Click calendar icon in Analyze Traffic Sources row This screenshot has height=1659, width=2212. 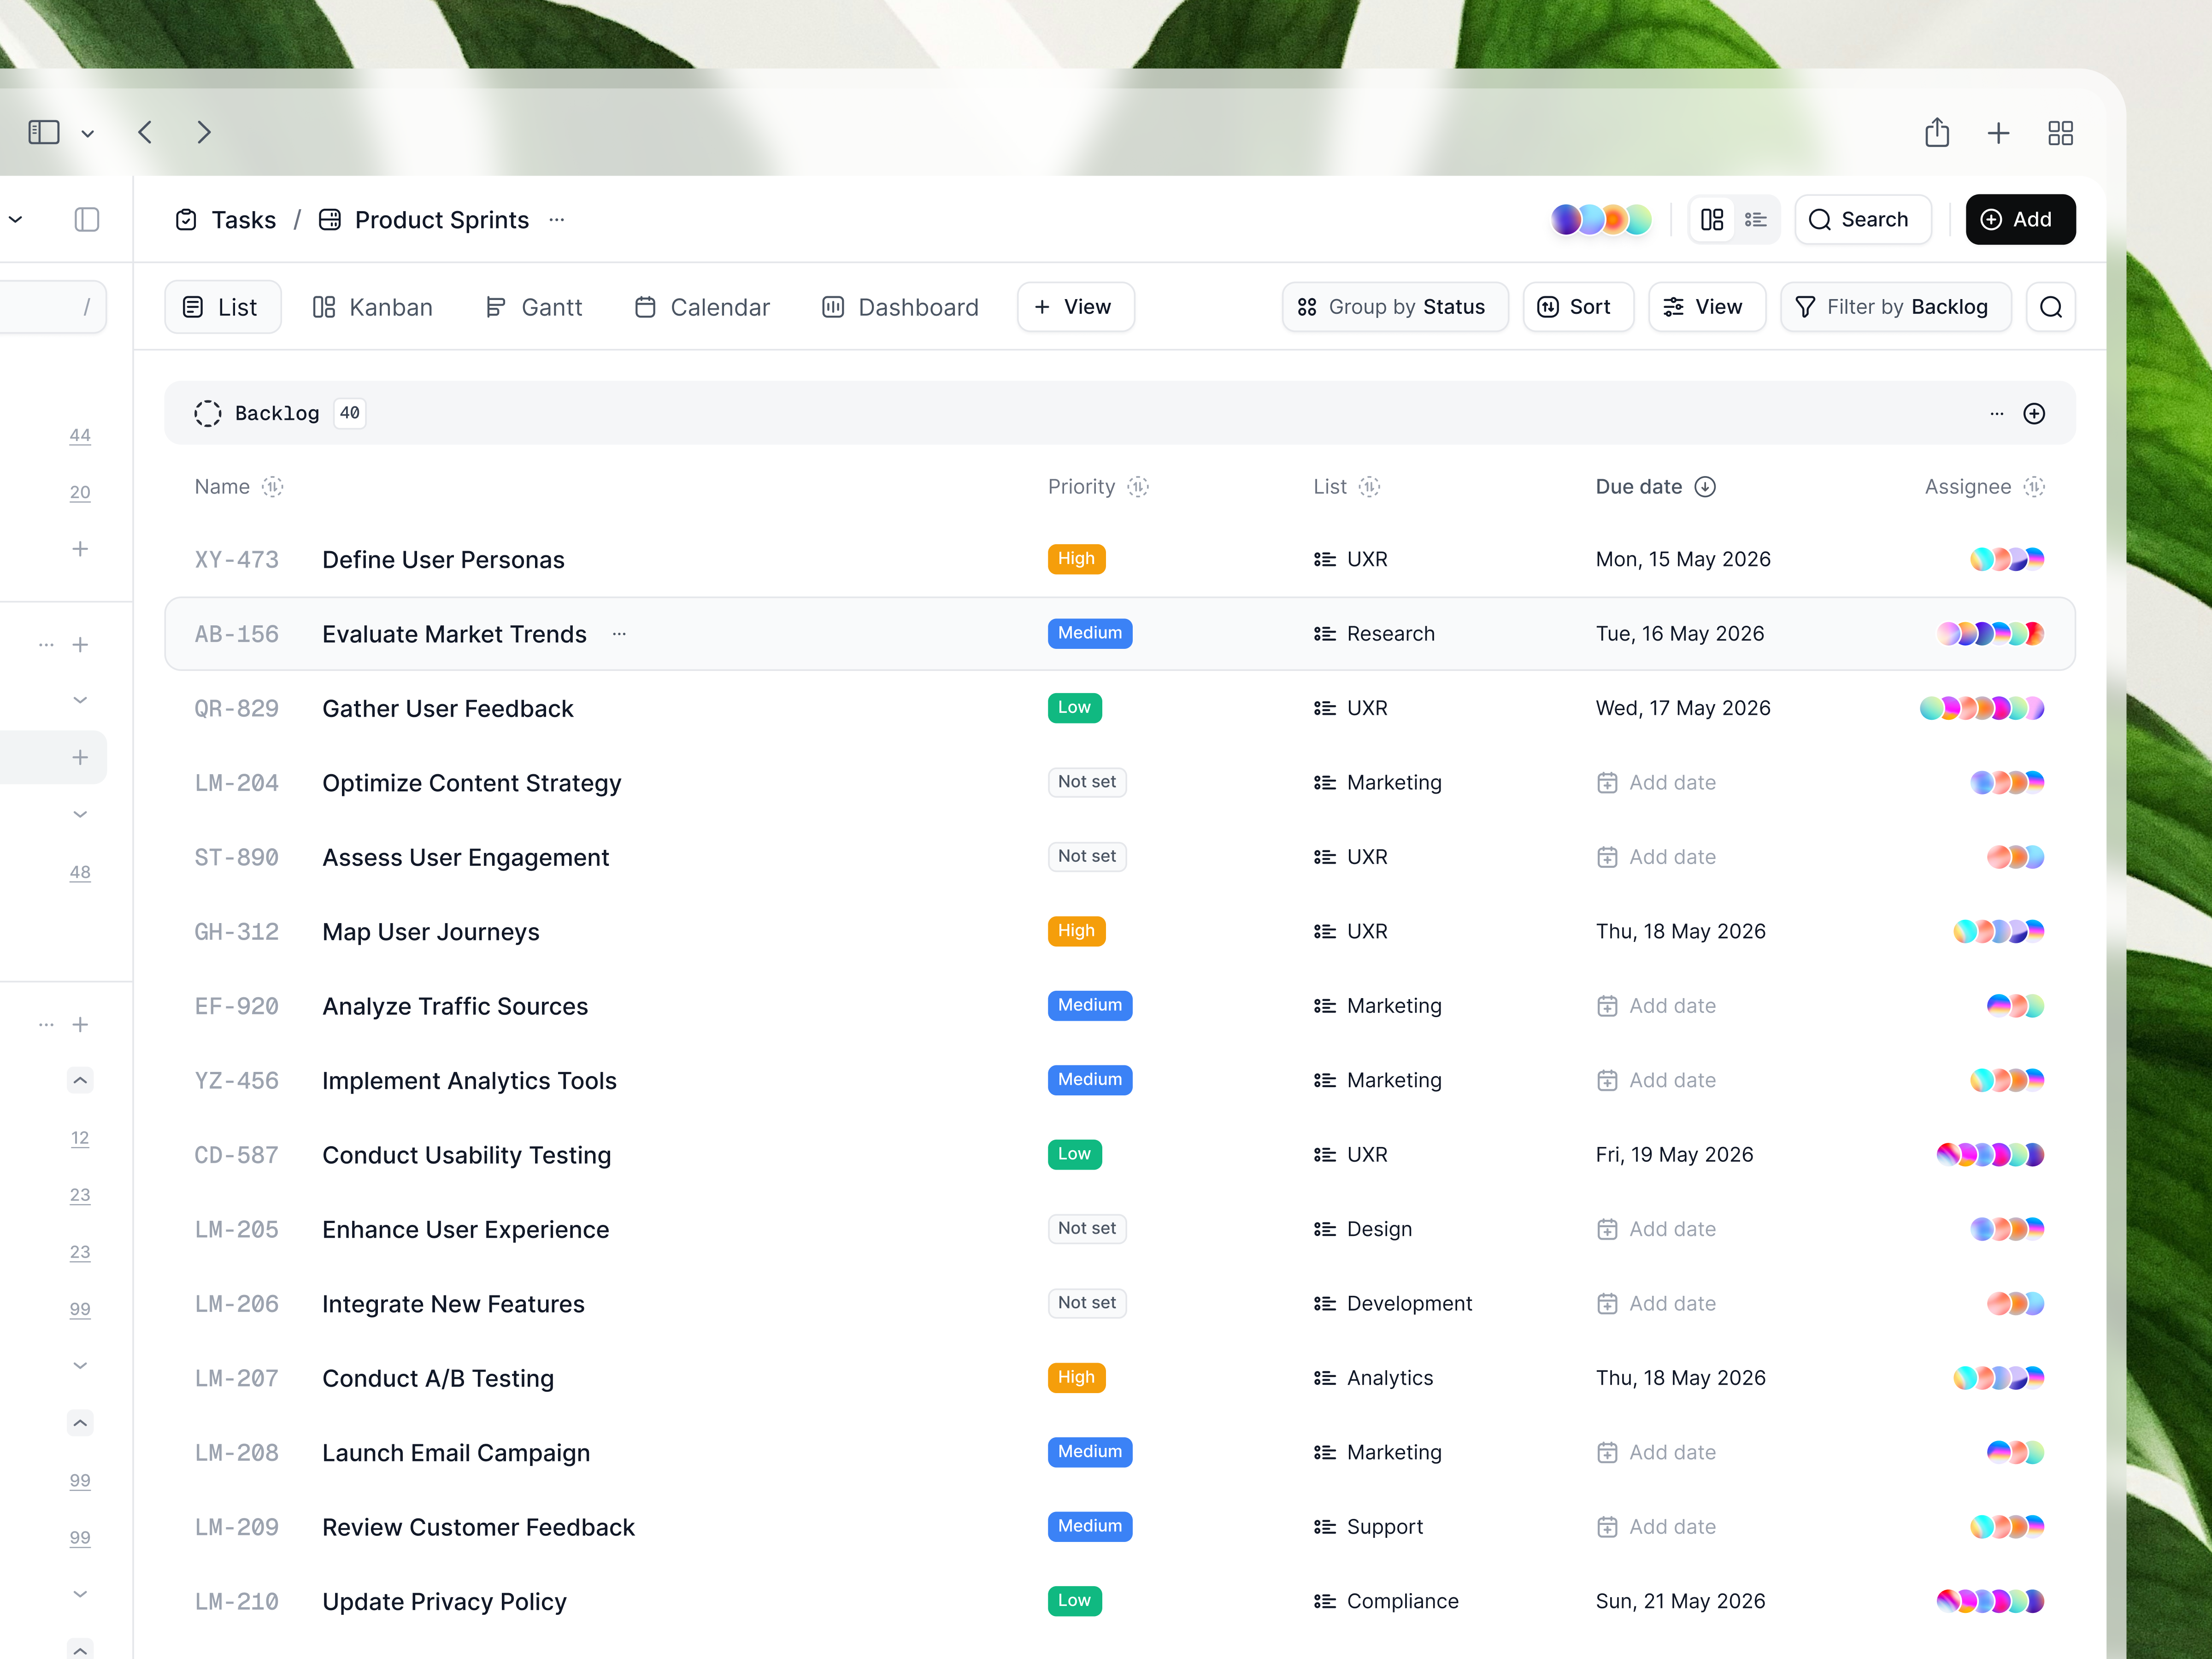(1607, 1006)
